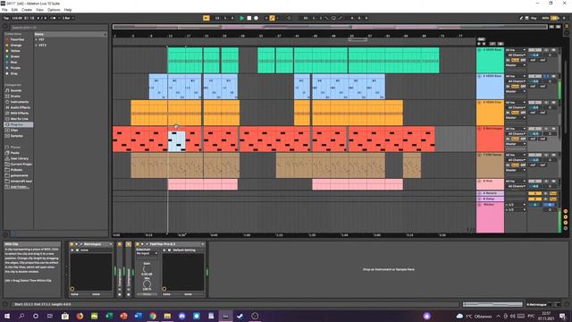Viewport: 572px width, 322px height.
Task: Toggle the green track activator
Action: coord(534,50)
